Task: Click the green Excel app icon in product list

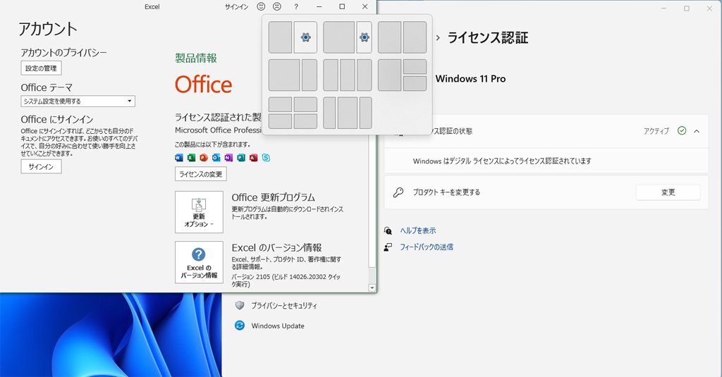Action: coord(191,158)
